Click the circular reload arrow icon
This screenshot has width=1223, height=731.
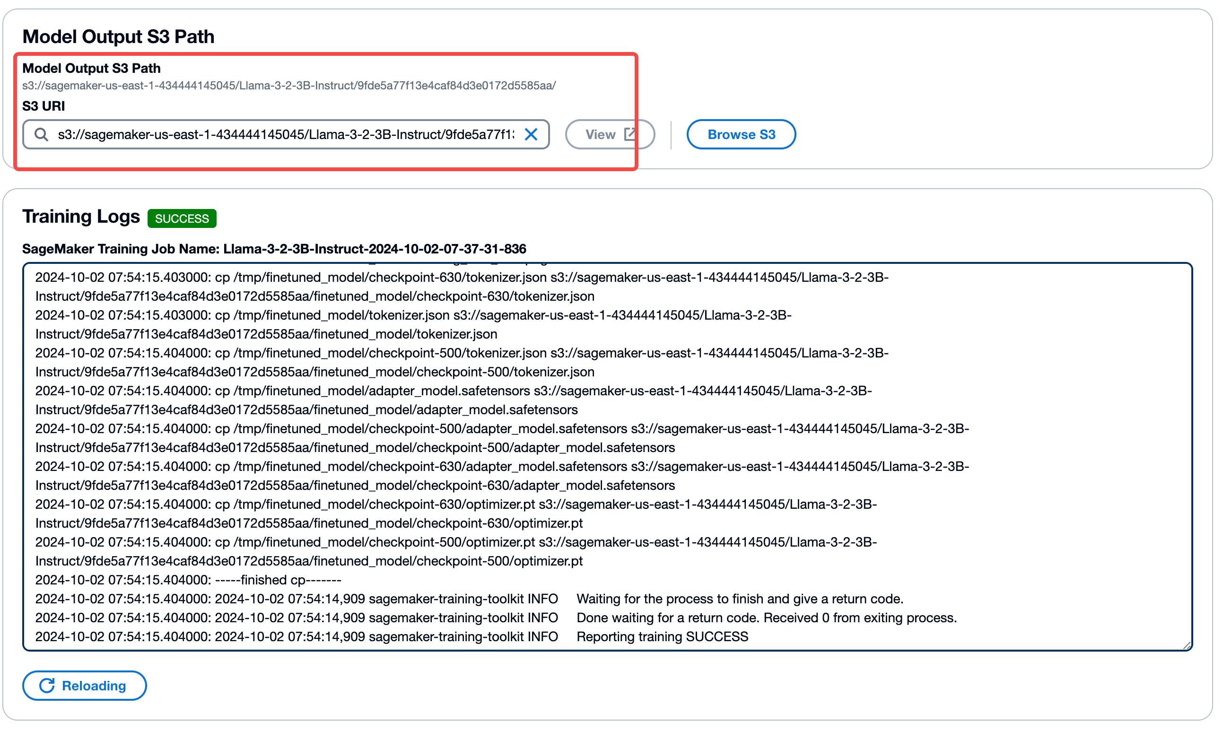[47, 685]
